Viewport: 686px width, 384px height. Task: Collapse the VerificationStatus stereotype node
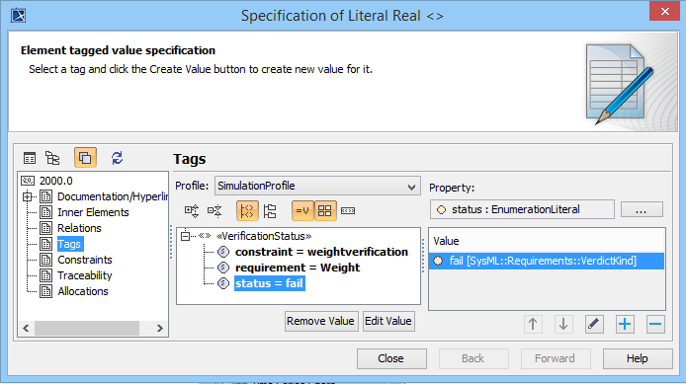coord(186,236)
